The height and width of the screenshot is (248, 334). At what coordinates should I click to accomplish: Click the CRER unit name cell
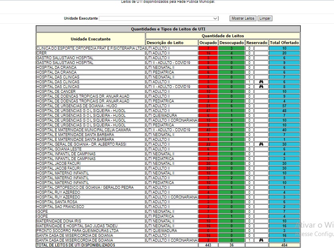tap(42, 53)
